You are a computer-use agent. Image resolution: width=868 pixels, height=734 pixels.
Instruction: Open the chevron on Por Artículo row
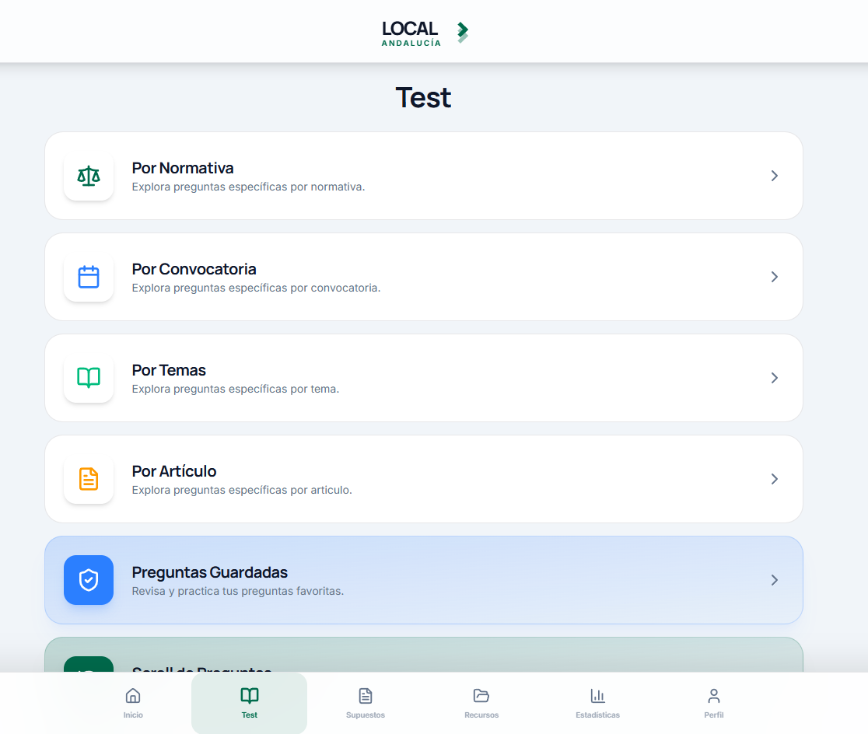pyautogui.click(x=775, y=479)
